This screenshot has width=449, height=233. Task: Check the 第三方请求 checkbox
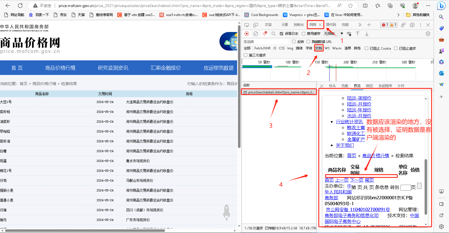tap(246, 55)
